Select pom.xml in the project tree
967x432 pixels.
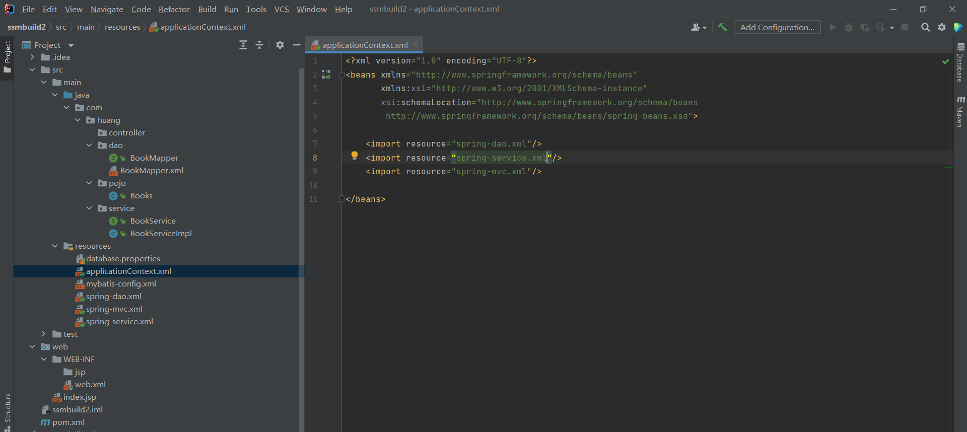click(x=68, y=422)
